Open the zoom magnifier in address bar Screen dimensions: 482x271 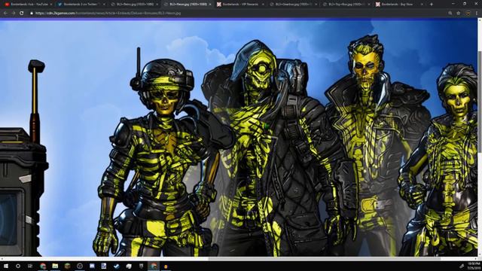pyautogui.click(x=450, y=14)
